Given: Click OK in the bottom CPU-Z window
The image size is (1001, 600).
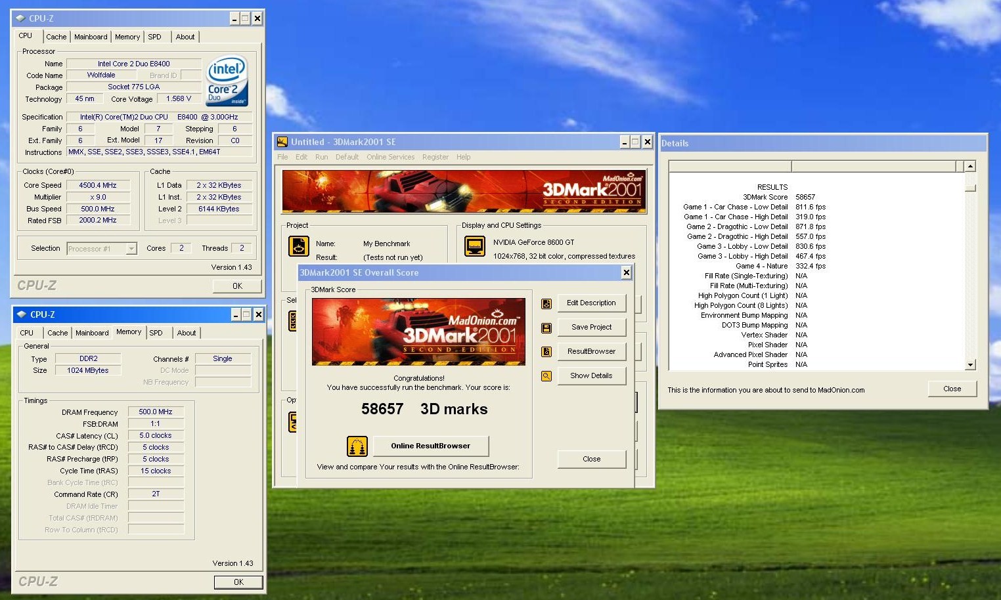Looking at the screenshot, I should pos(238,582).
